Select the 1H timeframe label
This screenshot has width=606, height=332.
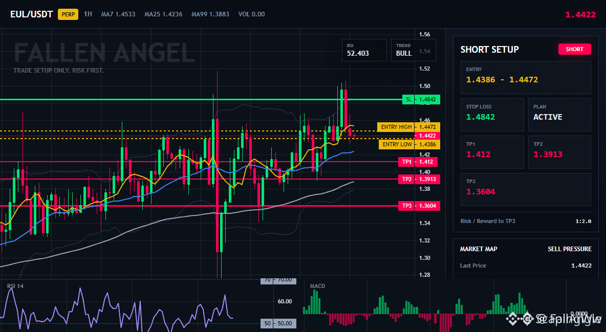tap(88, 14)
